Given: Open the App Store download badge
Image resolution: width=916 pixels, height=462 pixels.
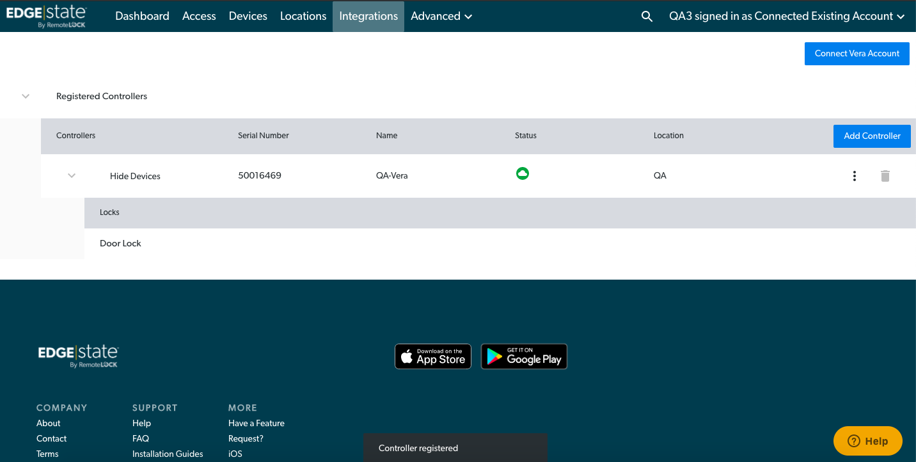Looking at the screenshot, I should (x=433, y=356).
